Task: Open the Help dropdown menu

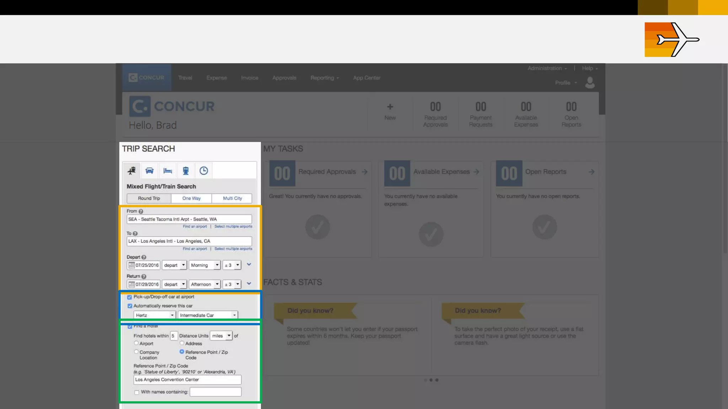Action: click(590, 68)
